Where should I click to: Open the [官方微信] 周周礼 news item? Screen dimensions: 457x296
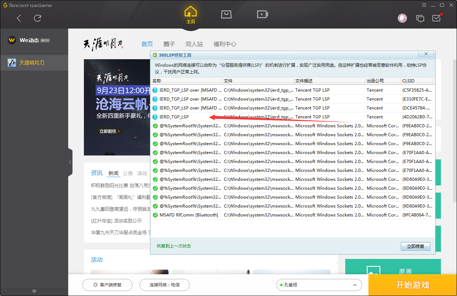[121, 197]
